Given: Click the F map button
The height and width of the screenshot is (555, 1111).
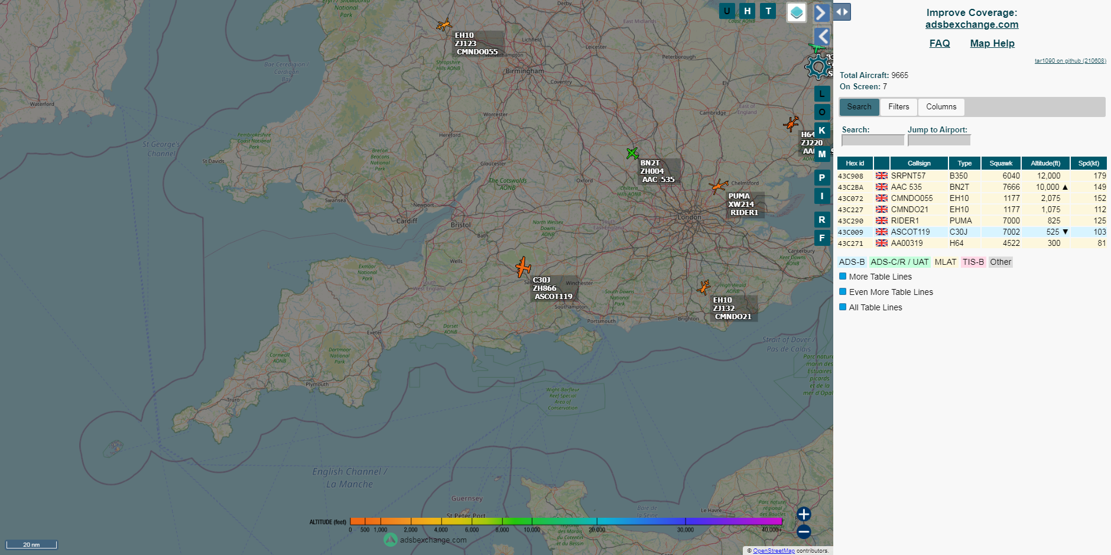Looking at the screenshot, I should 822,238.
